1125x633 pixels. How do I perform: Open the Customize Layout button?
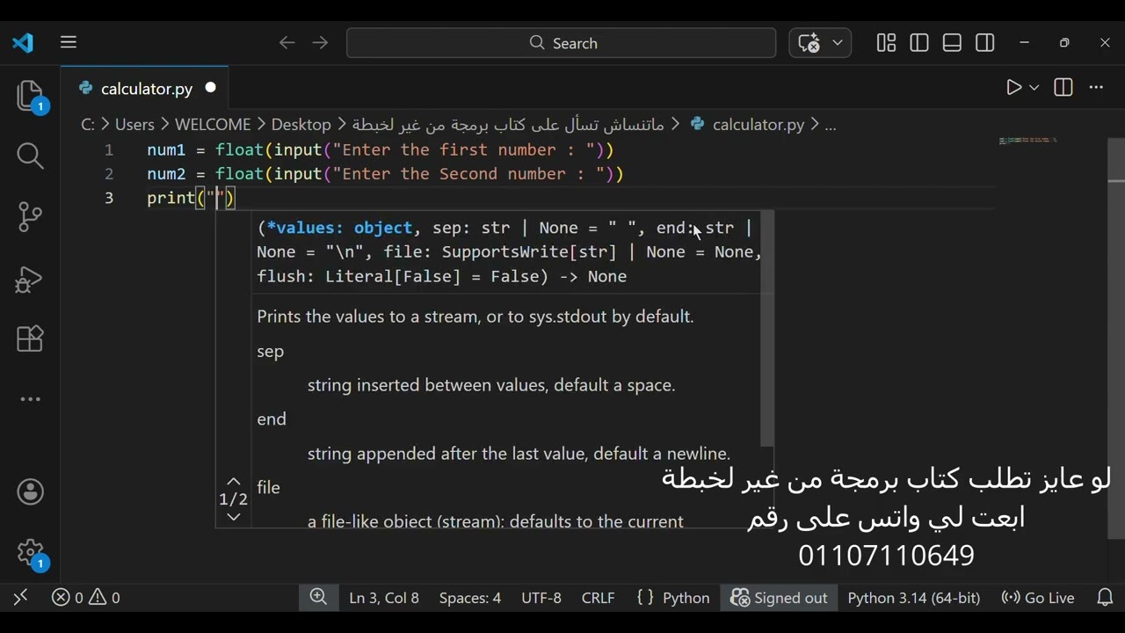point(886,42)
